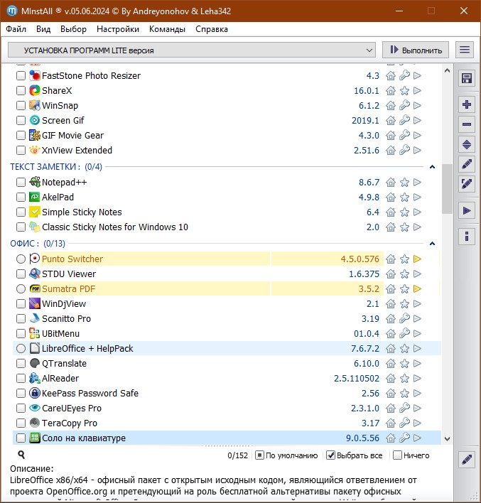Click the scrollbar down arrow
This screenshot has height=503, width=481.
click(x=447, y=438)
